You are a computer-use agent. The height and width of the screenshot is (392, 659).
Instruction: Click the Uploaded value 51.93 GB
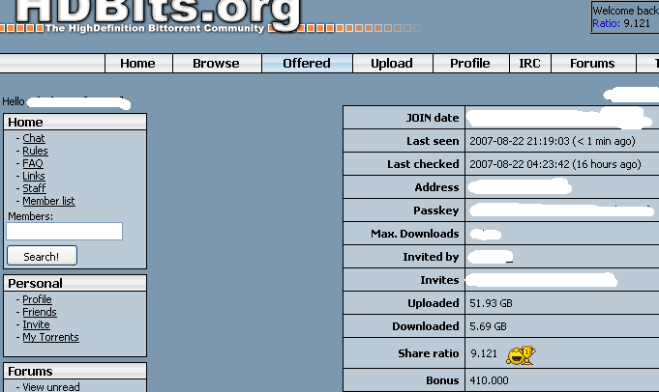point(491,303)
